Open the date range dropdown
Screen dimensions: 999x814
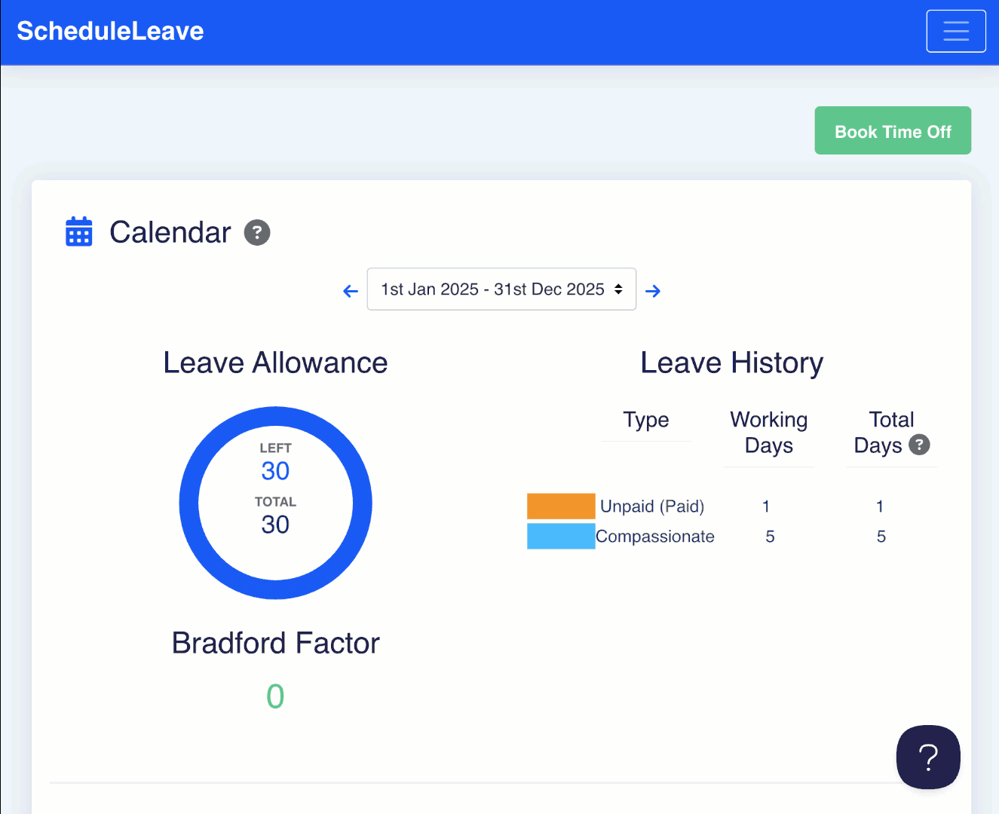tap(501, 289)
